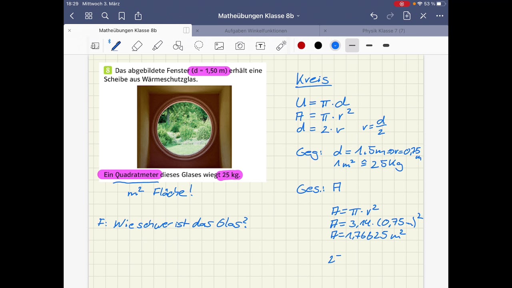512x288 pixels.
Task: Insert an image with the picture tool
Action: pos(219,46)
